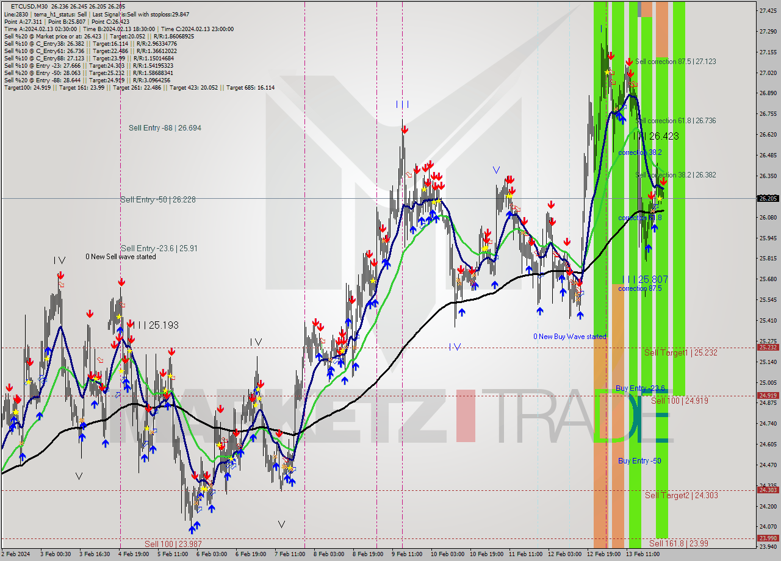Screen dimensions: 781x561
Task: Click the '0 New Sell wave started' annotation
Action: coord(121,257)
